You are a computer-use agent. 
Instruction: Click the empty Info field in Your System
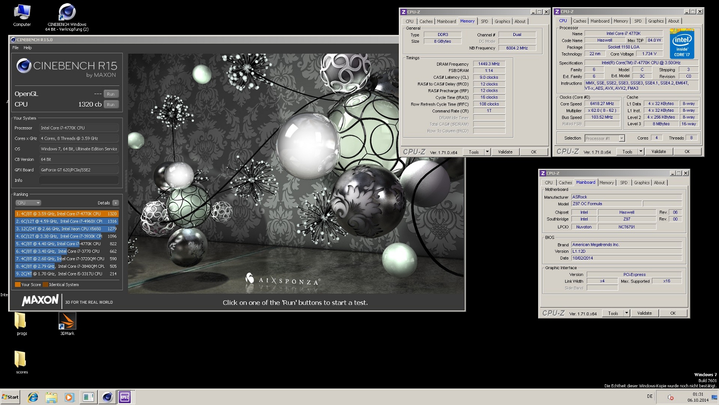click(79, 180)
